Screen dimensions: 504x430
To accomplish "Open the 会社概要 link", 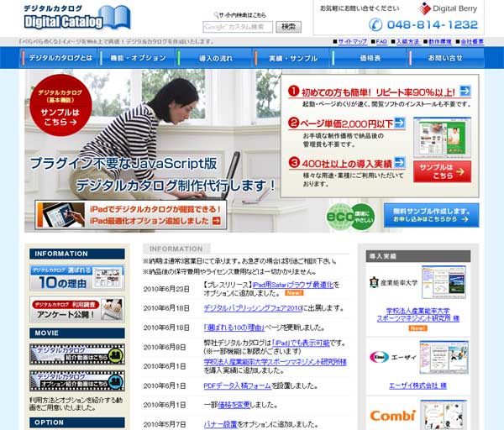I will pyautogui.click(x=472, y=41).
